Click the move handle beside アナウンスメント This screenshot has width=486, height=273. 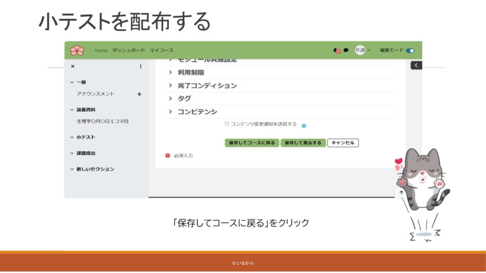(x=139, y=94)
